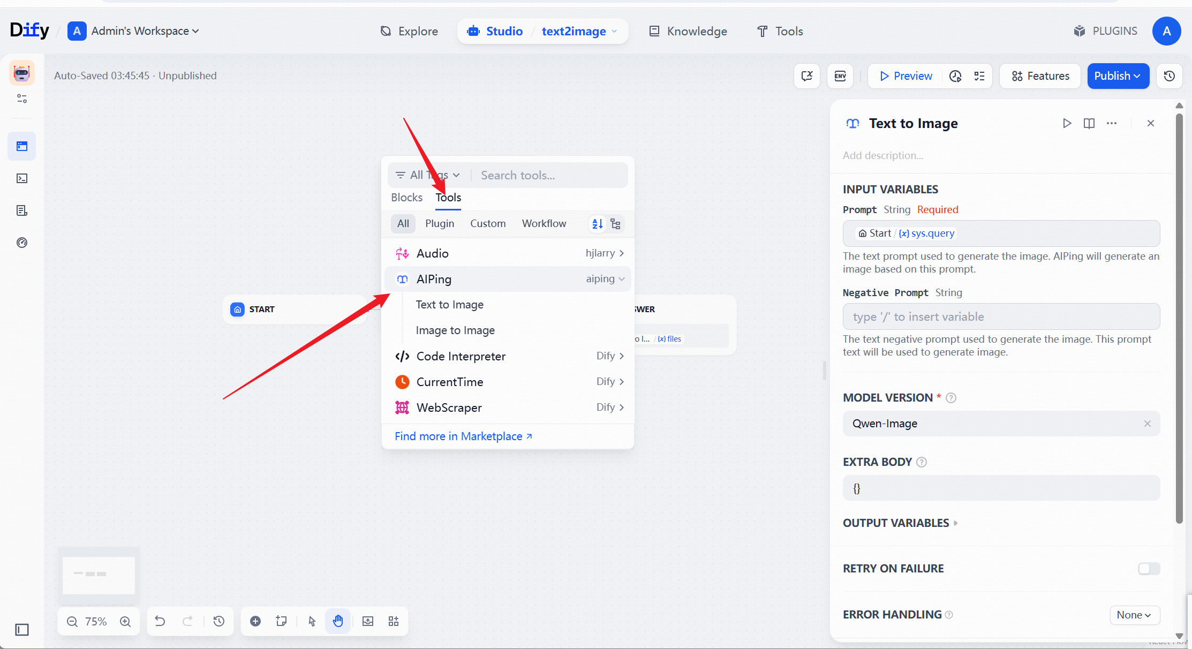Image resolution: width=1192 pixels, height=649 pixels.
Task: Open Error Handling None dropdown
Action: 1134,615
